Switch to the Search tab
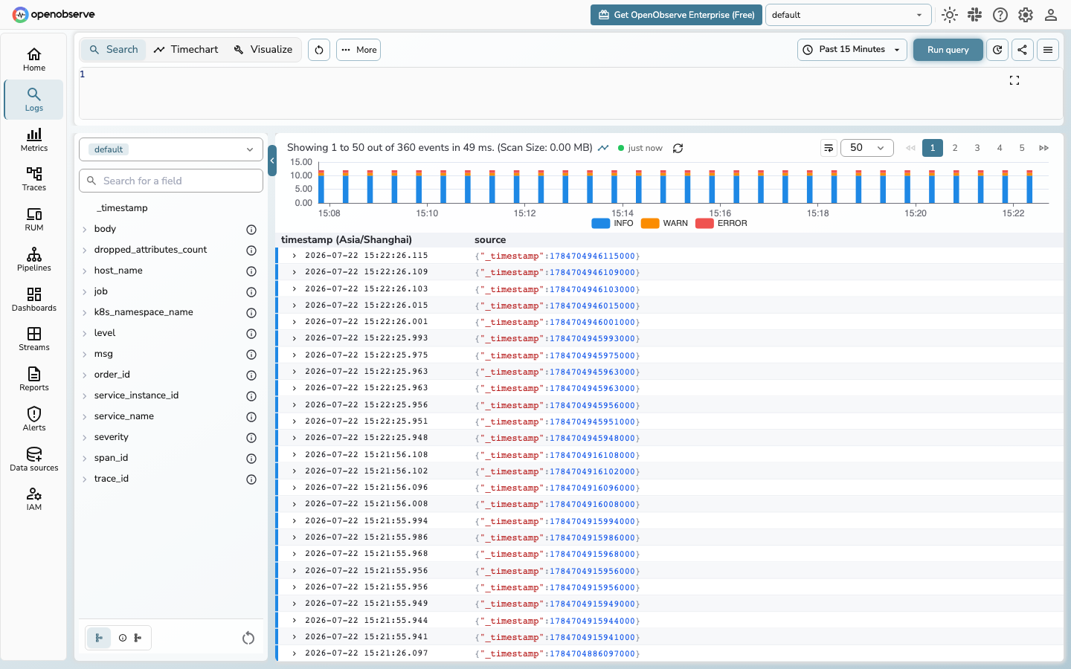 click(x=114, y=50)
